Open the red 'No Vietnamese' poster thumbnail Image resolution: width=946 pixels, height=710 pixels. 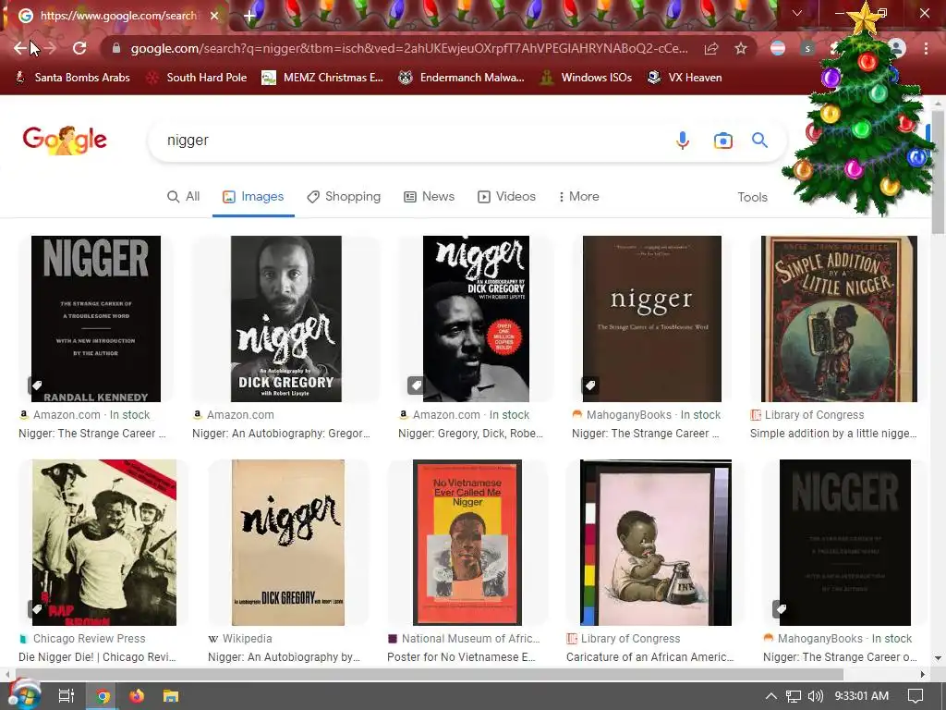click(467, 543)
